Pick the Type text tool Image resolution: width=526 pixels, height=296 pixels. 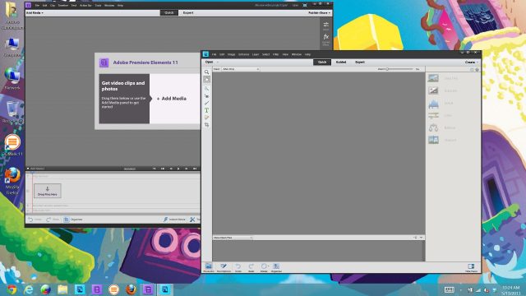(x=206, y=110)
